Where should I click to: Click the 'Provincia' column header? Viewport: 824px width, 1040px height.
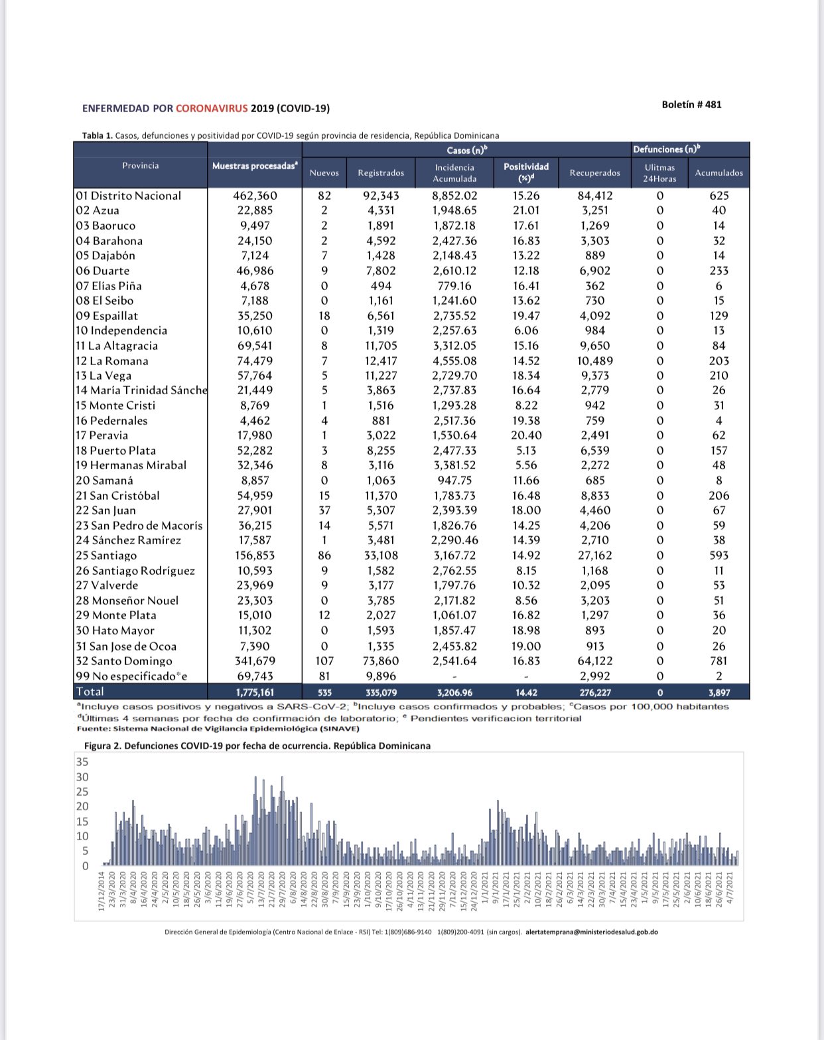[x=140, y=165]
